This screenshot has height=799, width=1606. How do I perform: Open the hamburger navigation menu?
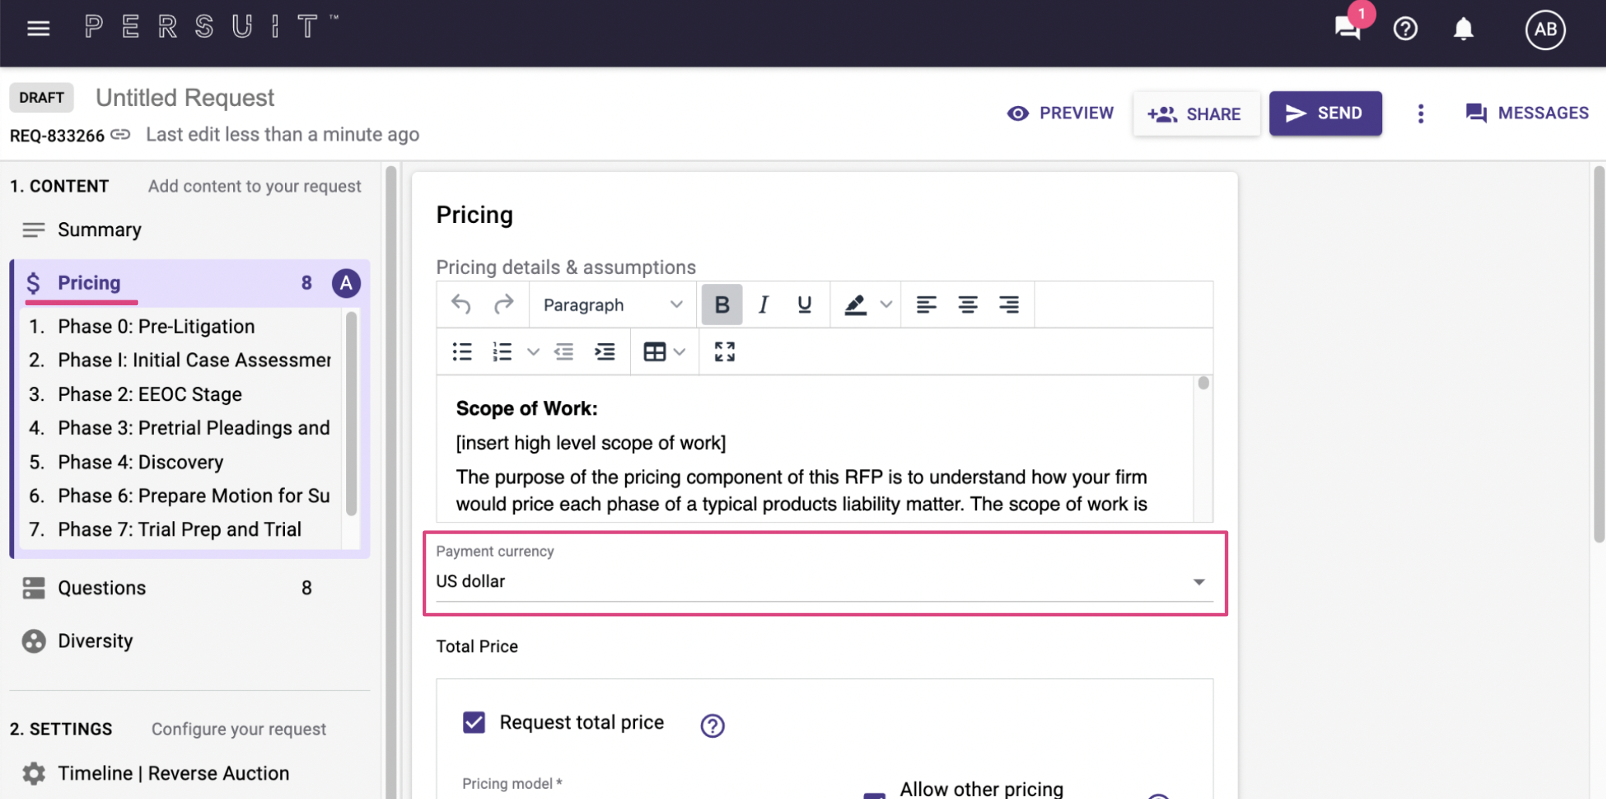[x=38, y=29]
